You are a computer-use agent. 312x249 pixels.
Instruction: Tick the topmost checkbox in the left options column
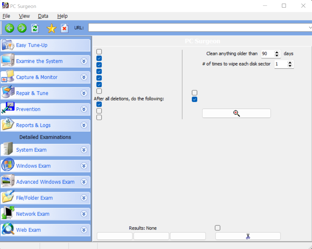click(x=99, y=52)
